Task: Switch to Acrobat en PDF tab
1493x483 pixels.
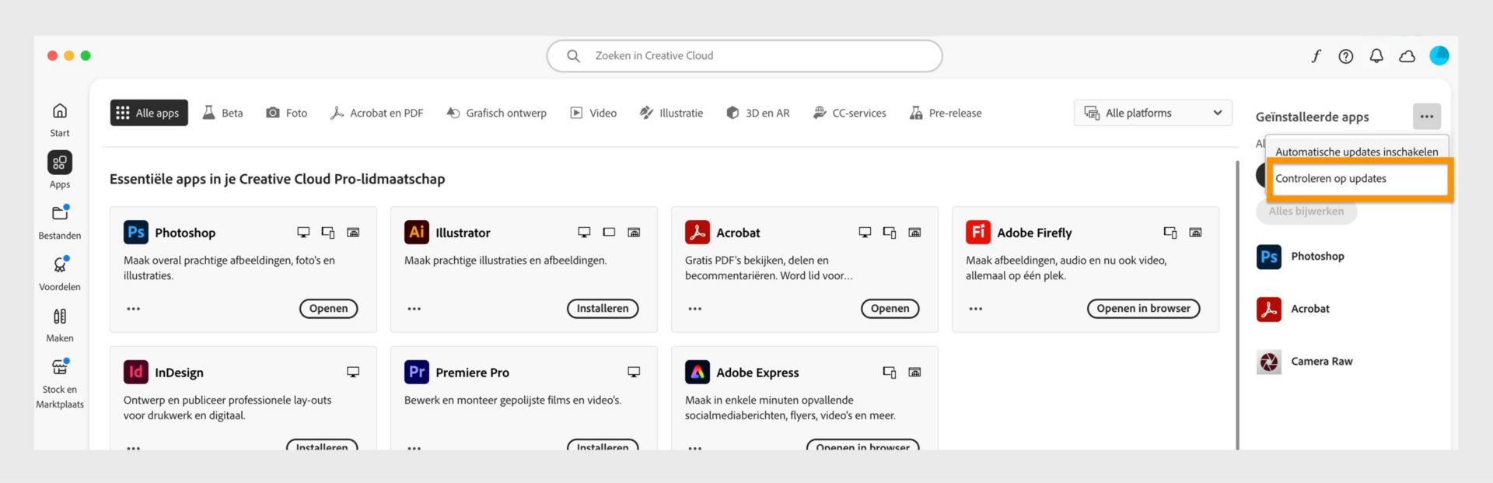Action: coord(377,113)
